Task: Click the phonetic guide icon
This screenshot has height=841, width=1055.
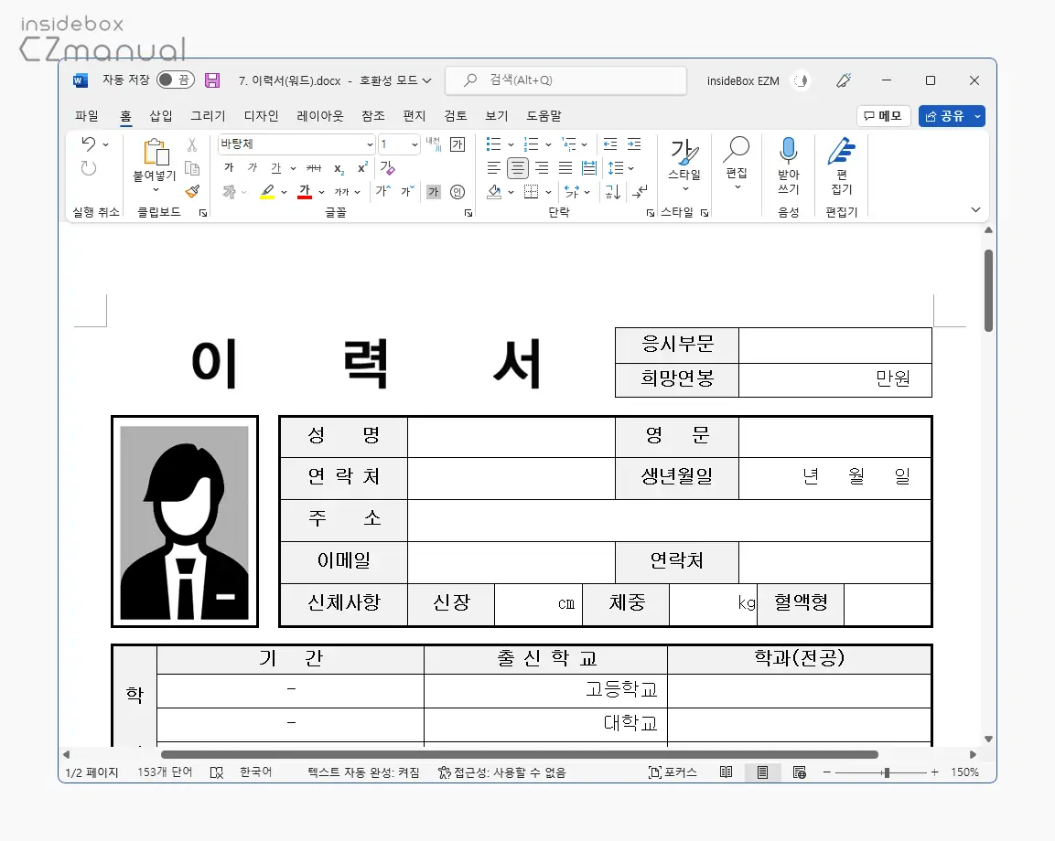Action: [433, 144]
